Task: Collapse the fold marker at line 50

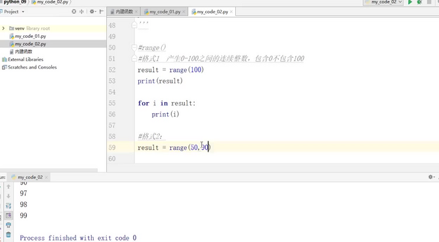Action: pos(134,48)
